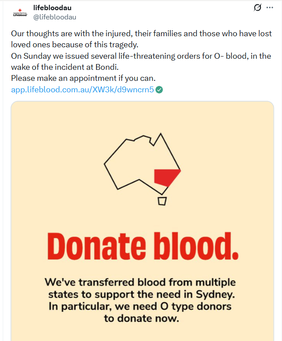
Task: Click the Grok slashed-circle icon
Action: pyautogui.click(x=258, y=8)
